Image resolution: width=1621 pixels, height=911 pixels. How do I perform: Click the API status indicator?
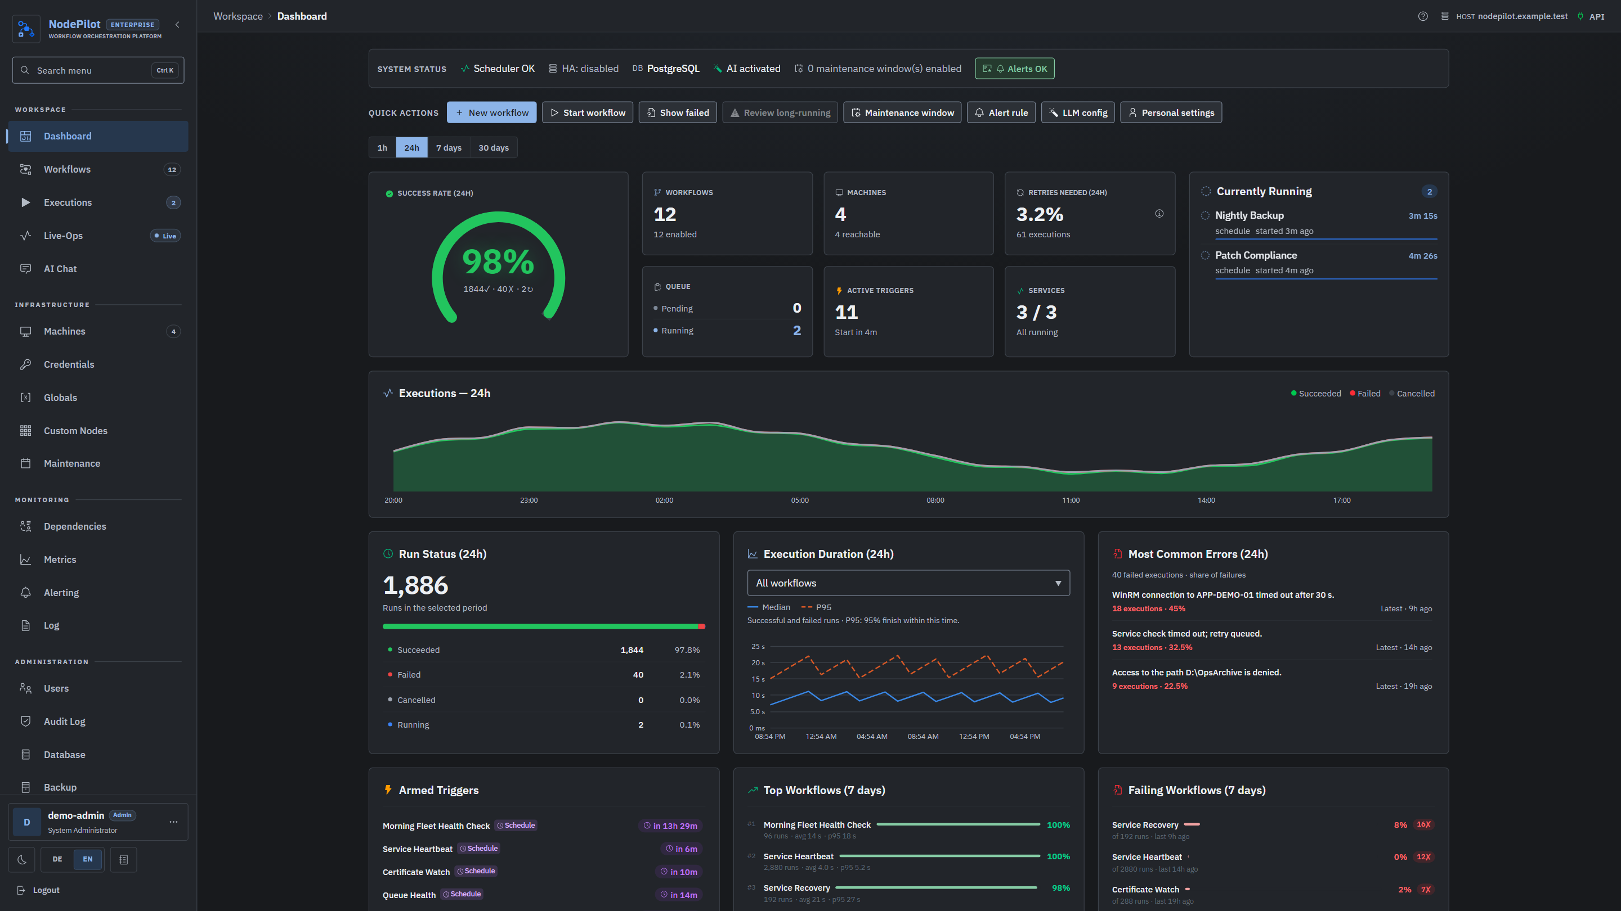(1591, 16)
